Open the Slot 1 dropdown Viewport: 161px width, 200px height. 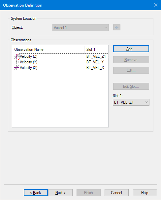tap(131, 102)
